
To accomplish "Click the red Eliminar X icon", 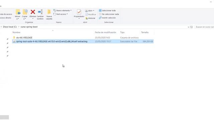I will click(33, 12).
